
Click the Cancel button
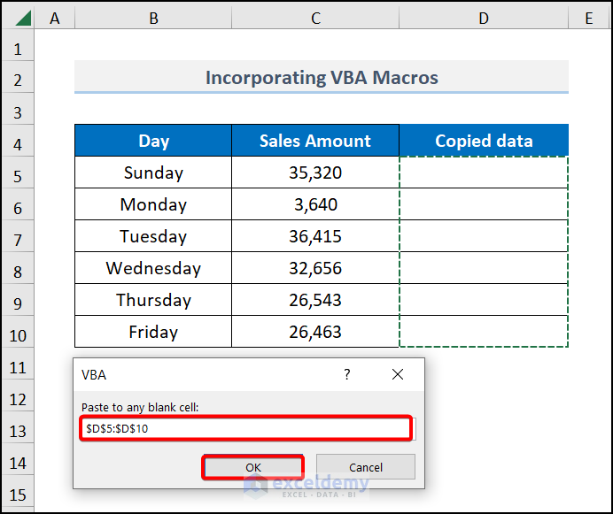pos(365,467)
